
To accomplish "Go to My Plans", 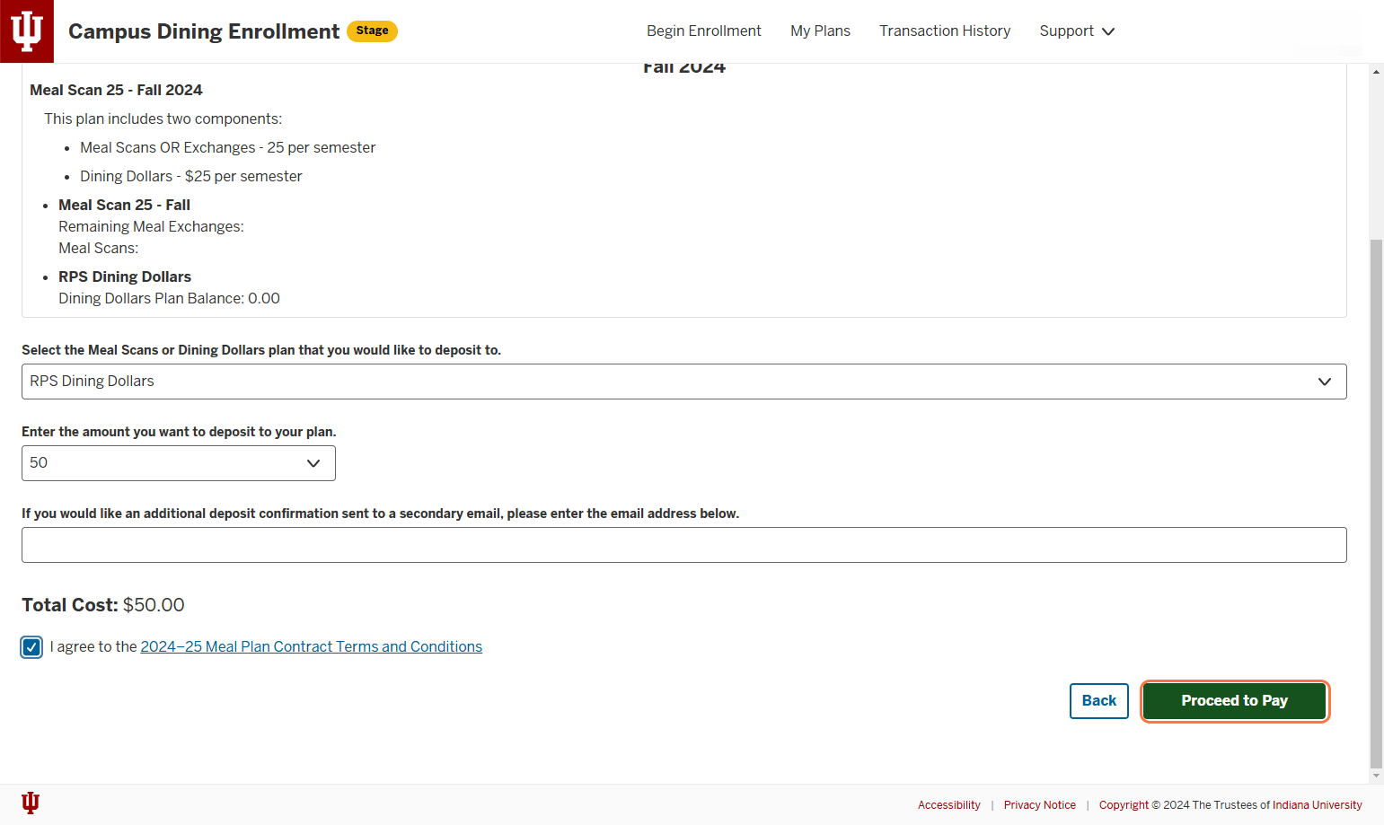I will [x=820, y=31].
